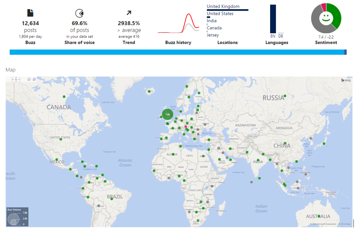This screenshot has height=231, width=357.
Task: Click the Buzz posts document icon
Action: coord(30,13)
